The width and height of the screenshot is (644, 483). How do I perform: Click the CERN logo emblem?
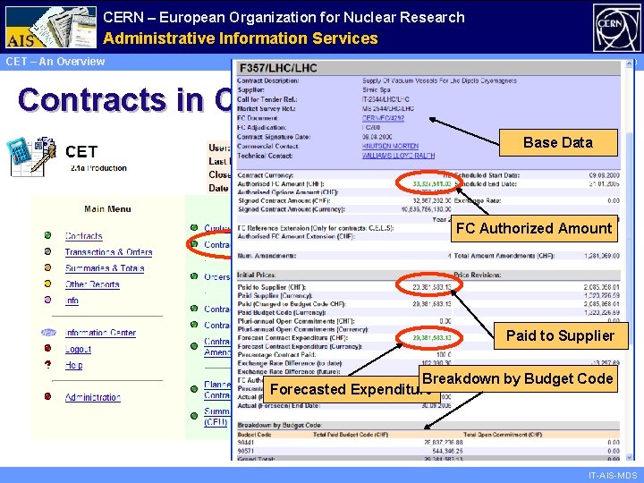(x=616, y=28)
